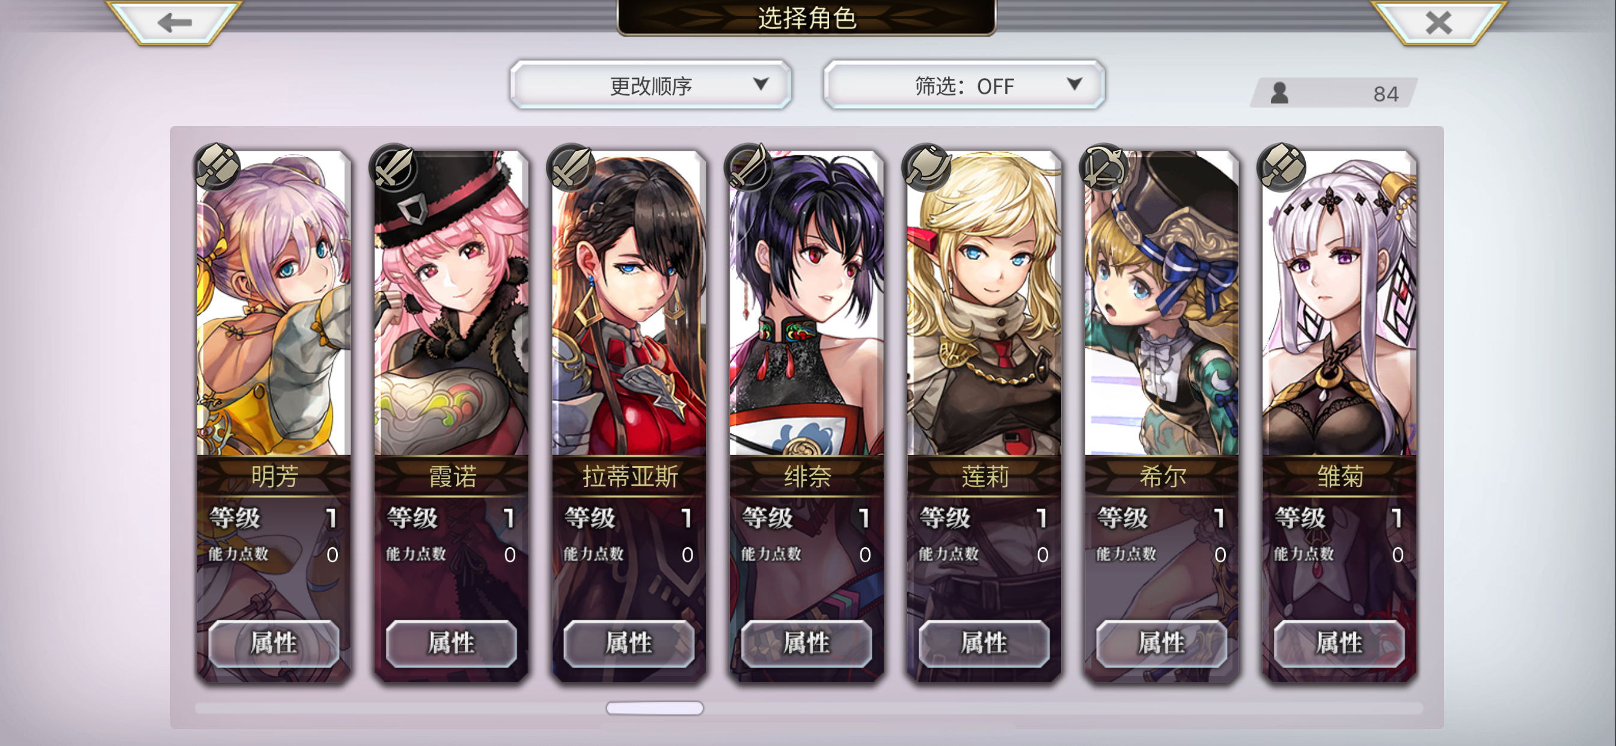Close the character selection screen
This screenshot has height=746, width=1616.
[x=1439, y=23]
